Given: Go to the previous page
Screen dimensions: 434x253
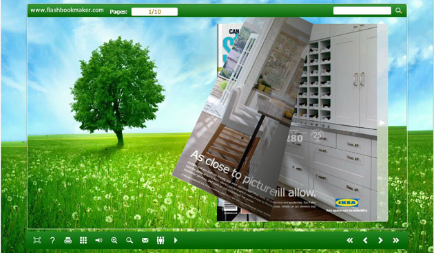Looking at the screenshot, I should click(x=365, y=241).
